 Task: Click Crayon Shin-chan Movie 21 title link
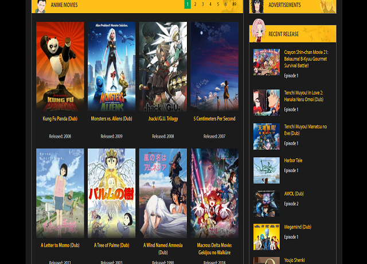(306, 59)
